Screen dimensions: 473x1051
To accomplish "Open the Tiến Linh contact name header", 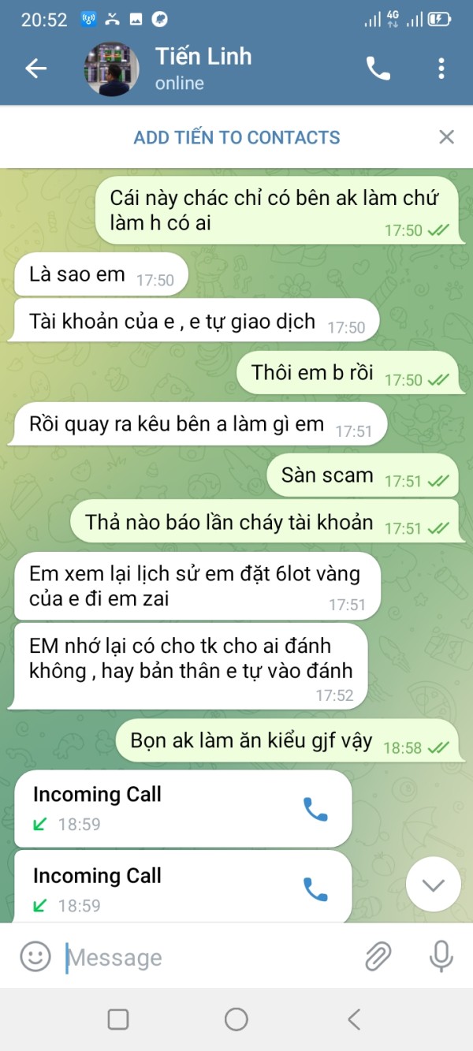I will pyautogui.click(x=203, y=56).
